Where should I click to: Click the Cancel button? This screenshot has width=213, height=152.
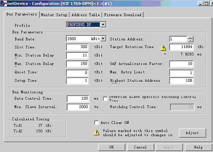pos(140,147)
